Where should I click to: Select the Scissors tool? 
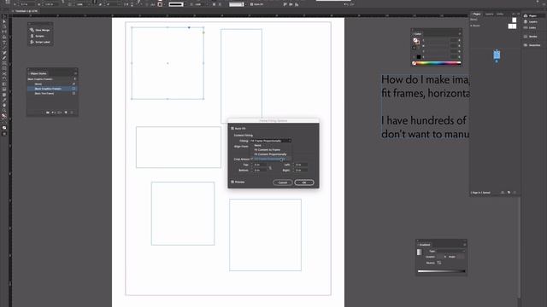(4, 74)
